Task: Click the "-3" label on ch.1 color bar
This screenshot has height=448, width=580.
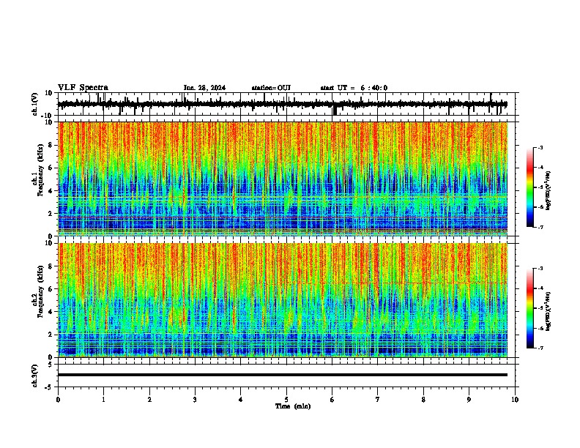Action: point(540,148)
